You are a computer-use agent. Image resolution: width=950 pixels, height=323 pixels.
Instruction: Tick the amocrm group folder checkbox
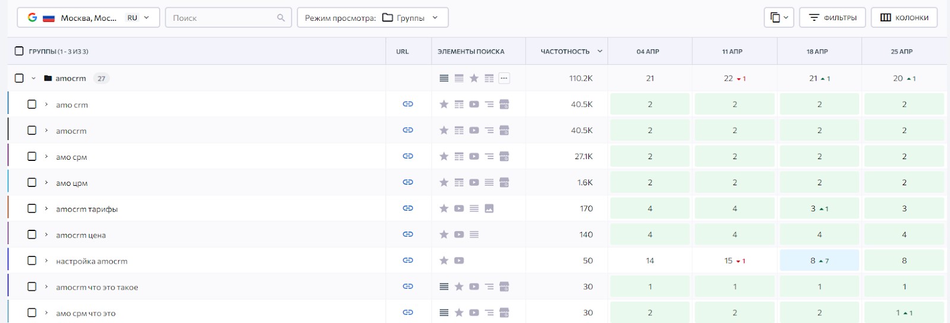(19, 78)
